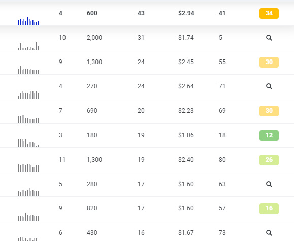The image size is (294, 241).
Task: Select the row with $2.40 CPC
Action: point(147,160)
